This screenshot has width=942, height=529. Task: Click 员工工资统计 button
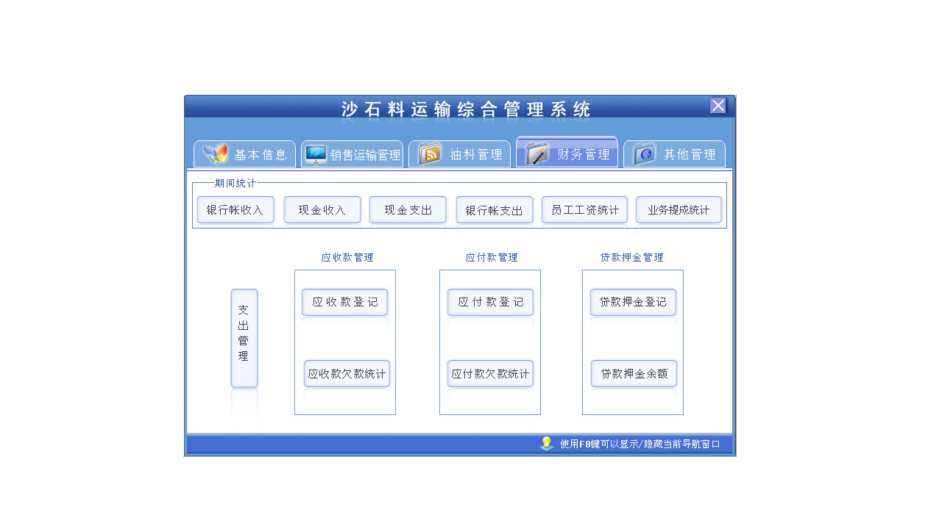(x=584, y=209)
